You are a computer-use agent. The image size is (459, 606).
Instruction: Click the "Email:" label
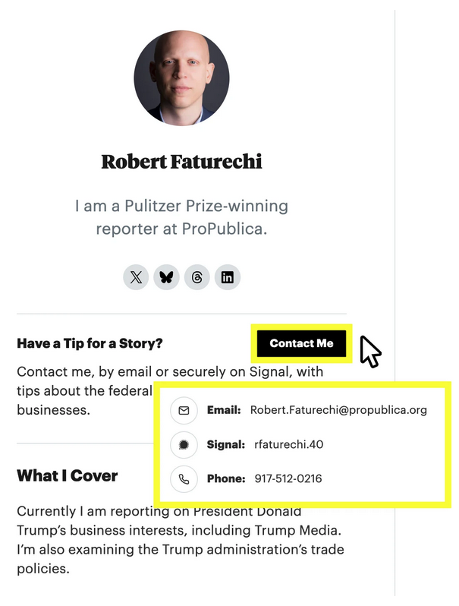pos(224,410)
